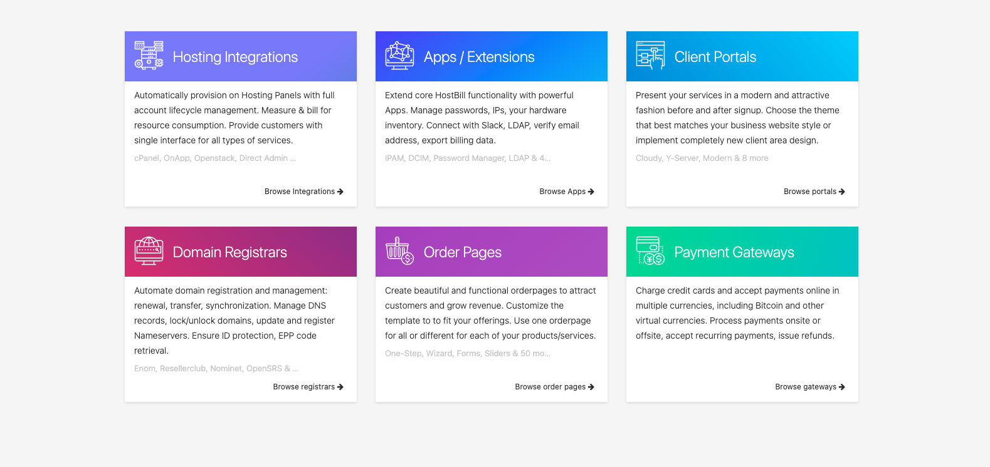Click the 'Charge credit cards and accept payments' description
The image size is (990, 467).
[737, 313]
